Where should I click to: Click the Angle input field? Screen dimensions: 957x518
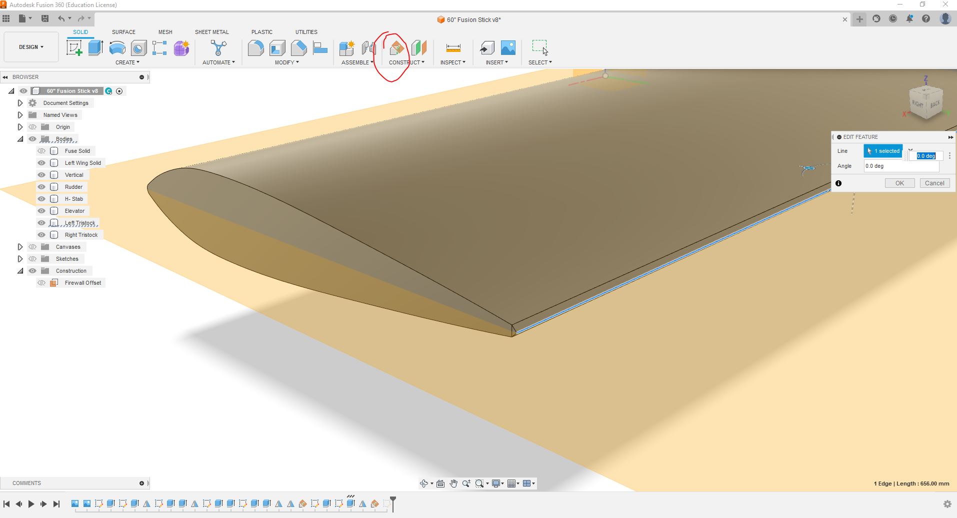[901, 166]
